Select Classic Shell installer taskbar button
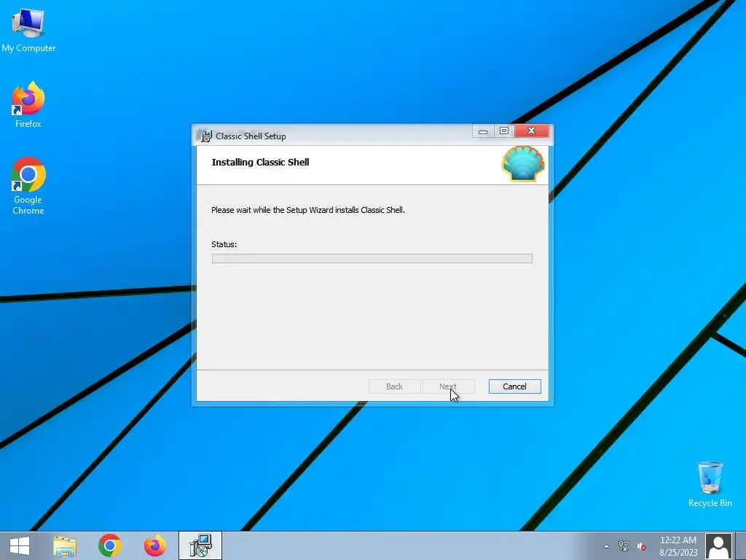The image size is (746, 560). pyautogui.click(x=200, y=545)
